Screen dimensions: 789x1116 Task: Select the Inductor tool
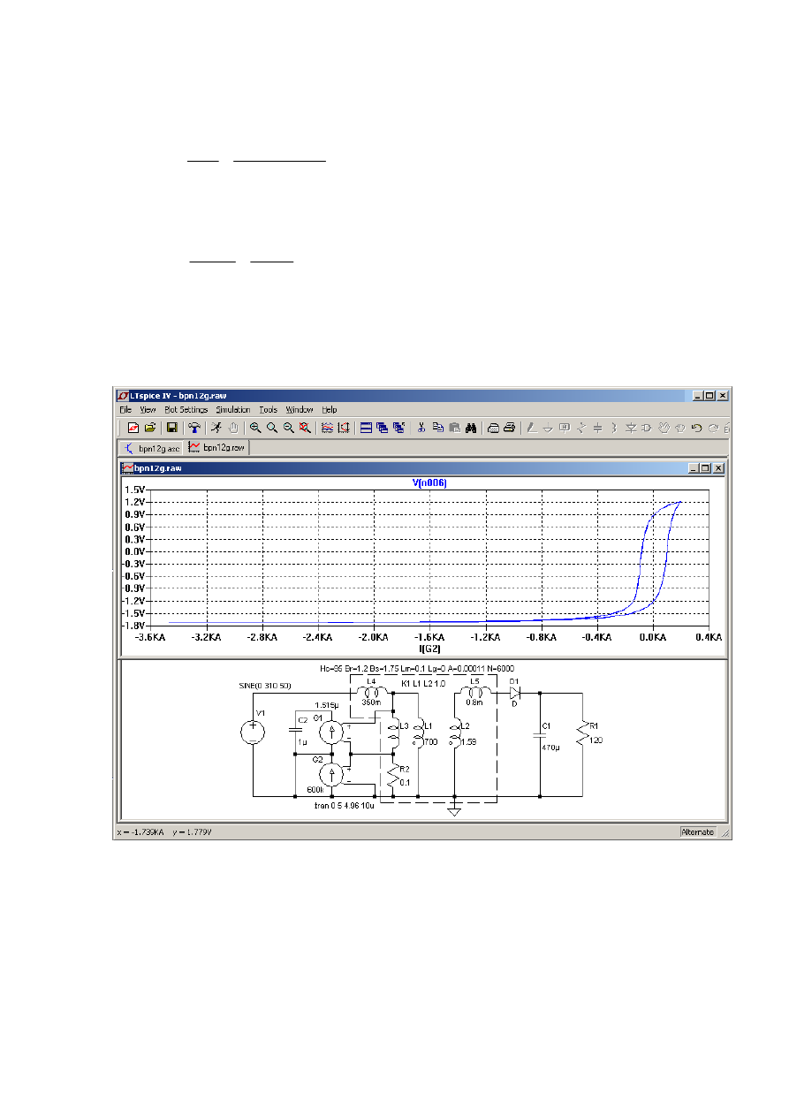(x=613, y=428)
